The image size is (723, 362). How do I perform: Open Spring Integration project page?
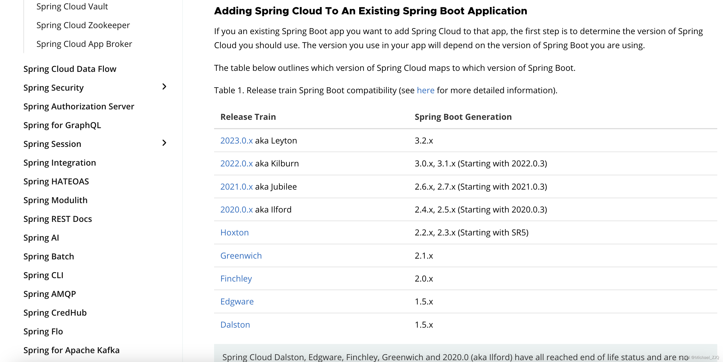tap(60, 163)
